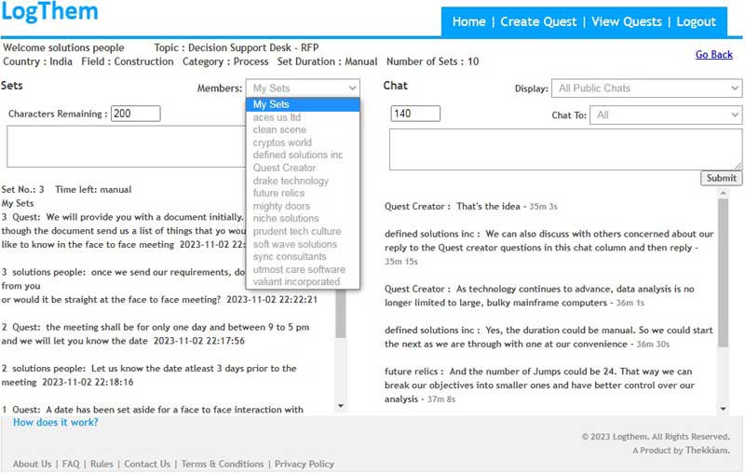This screenshot has width=745, height=474.
Task: Choose 'utmost care software' from Members list
Action: pyautogui.click(x=303, y=269)
